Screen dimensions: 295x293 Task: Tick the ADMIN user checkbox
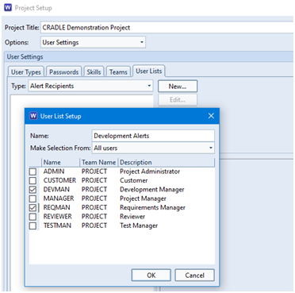coord(33,172)
